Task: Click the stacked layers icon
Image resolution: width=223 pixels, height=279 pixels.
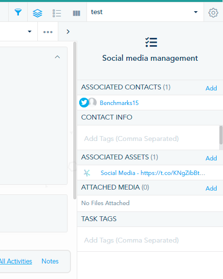Action: coord(37,13)
